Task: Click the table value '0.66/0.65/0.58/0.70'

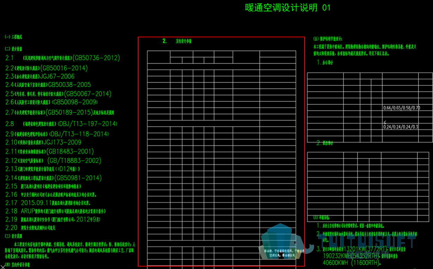Action: tap(402, 108)
